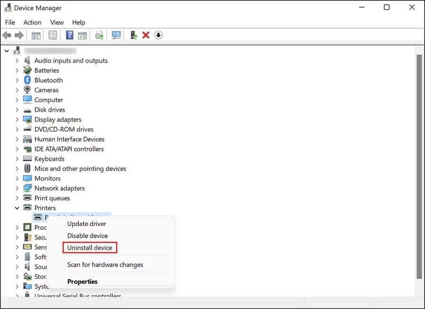This screenshot has height=309, width=425.
Task: Open the Action menu
Action: (x=32, y=22)
